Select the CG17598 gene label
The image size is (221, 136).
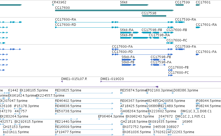coord(149,13)
